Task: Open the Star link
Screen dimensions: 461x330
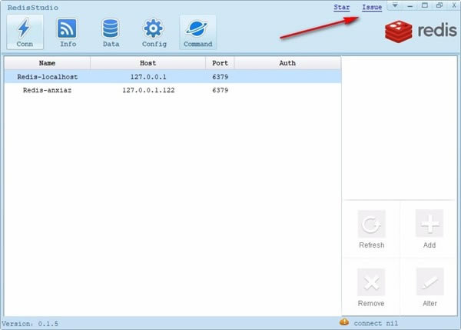Action: point(342,8)
